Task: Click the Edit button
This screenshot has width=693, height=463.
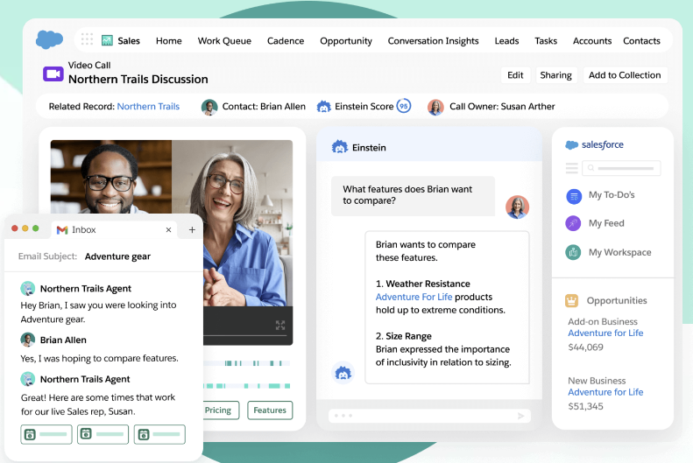Action: 515,75
